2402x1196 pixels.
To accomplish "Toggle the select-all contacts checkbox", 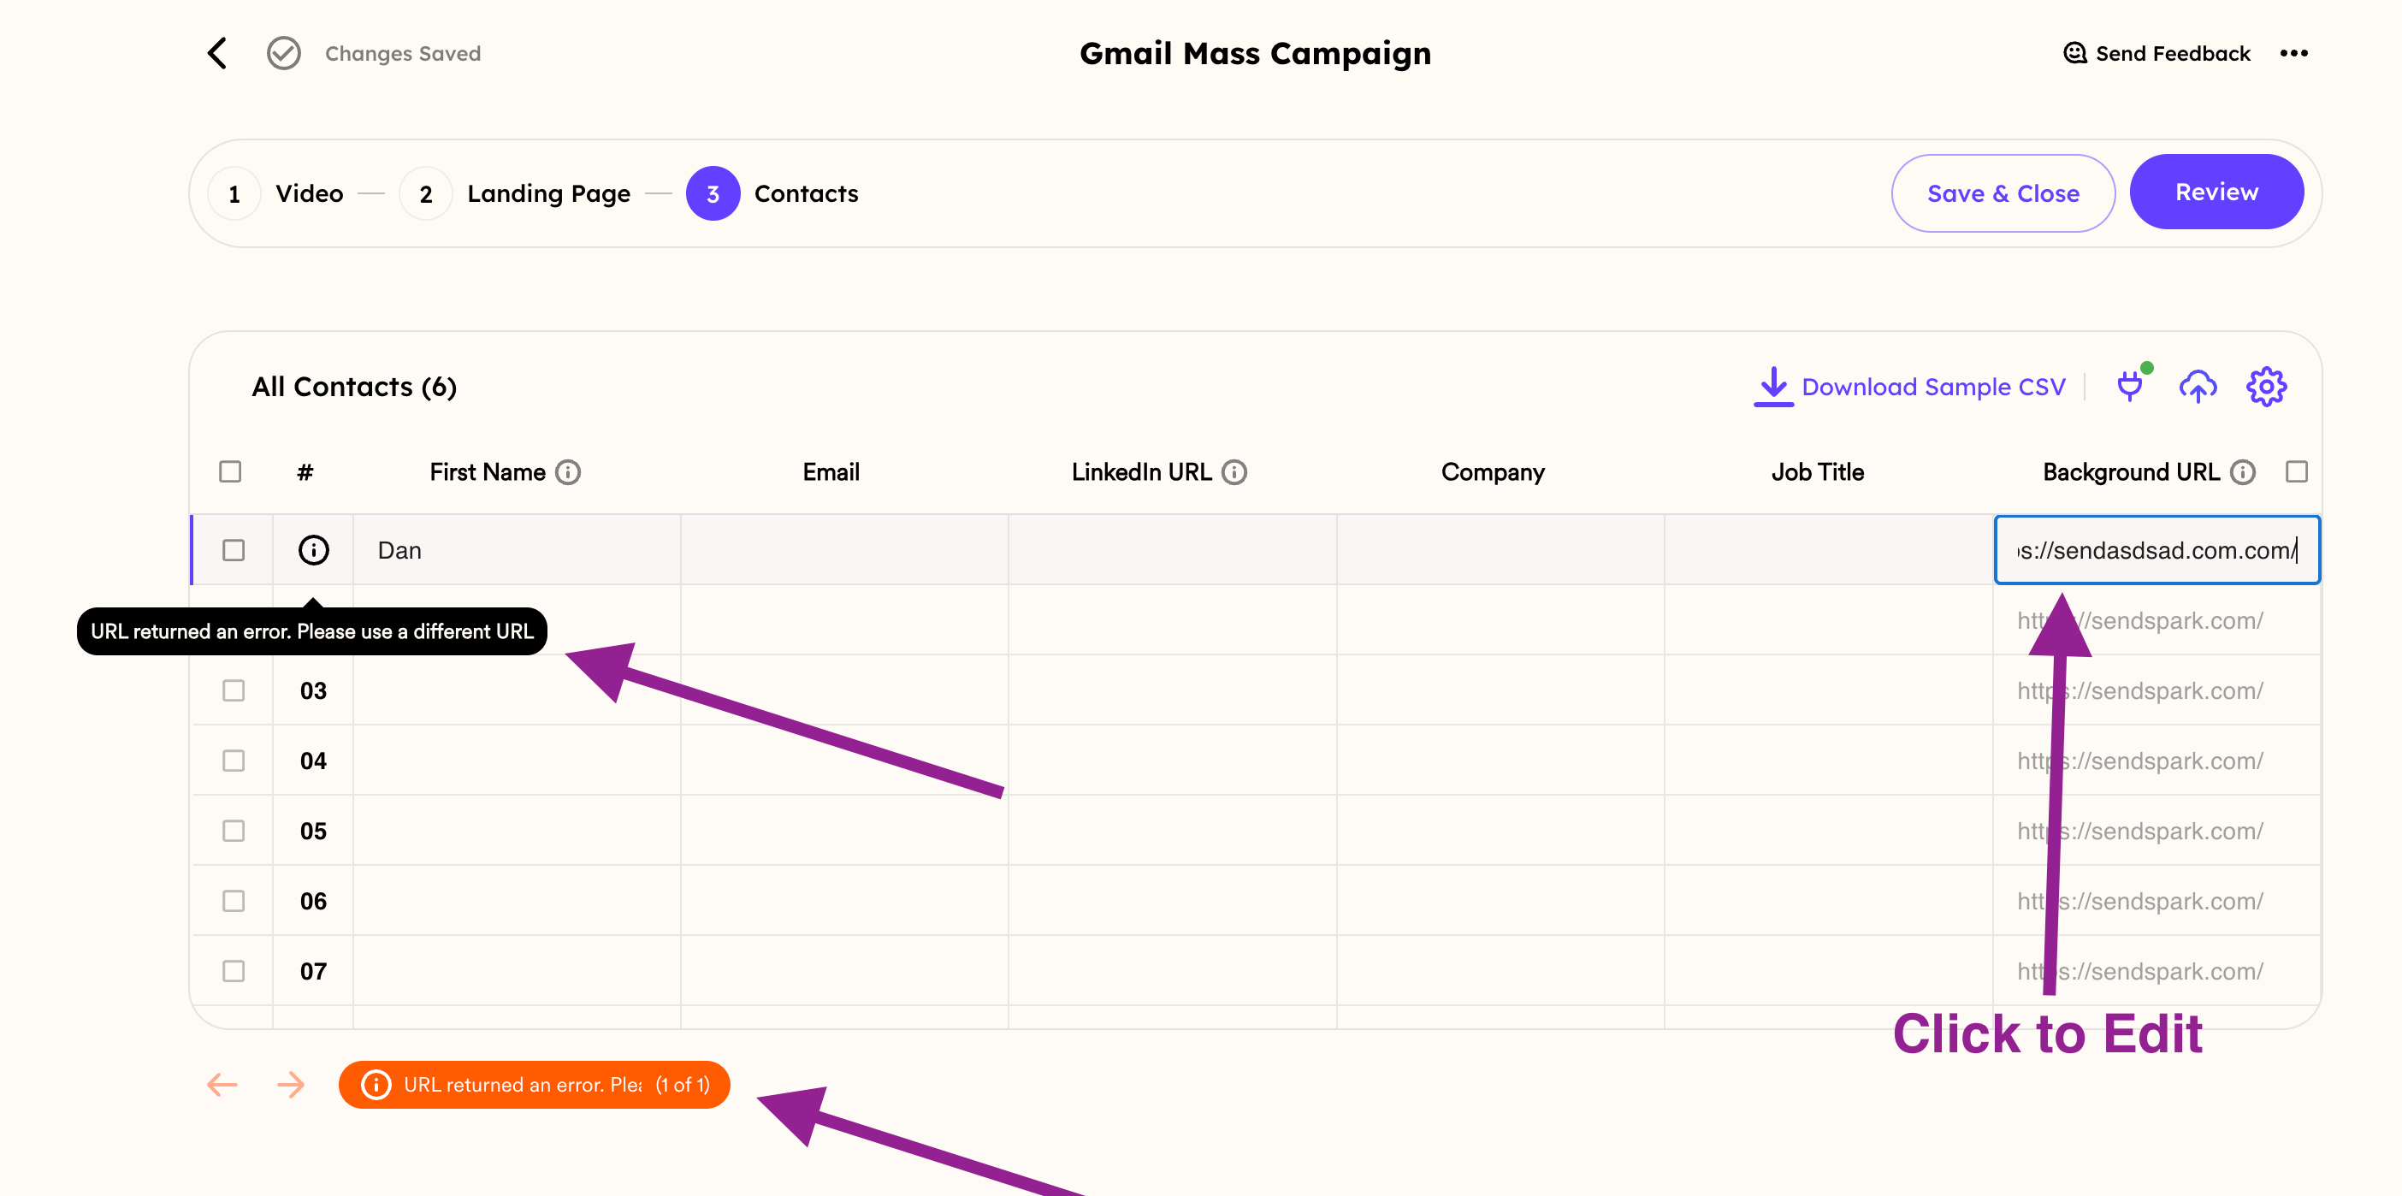I will [x=230, y=472].
